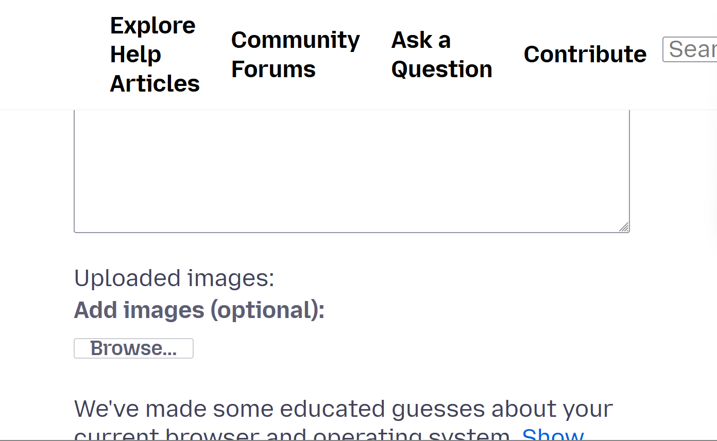Click the word "Forums" in the navigation
Screen dimensions: 717x441
[x=273, y=69]
